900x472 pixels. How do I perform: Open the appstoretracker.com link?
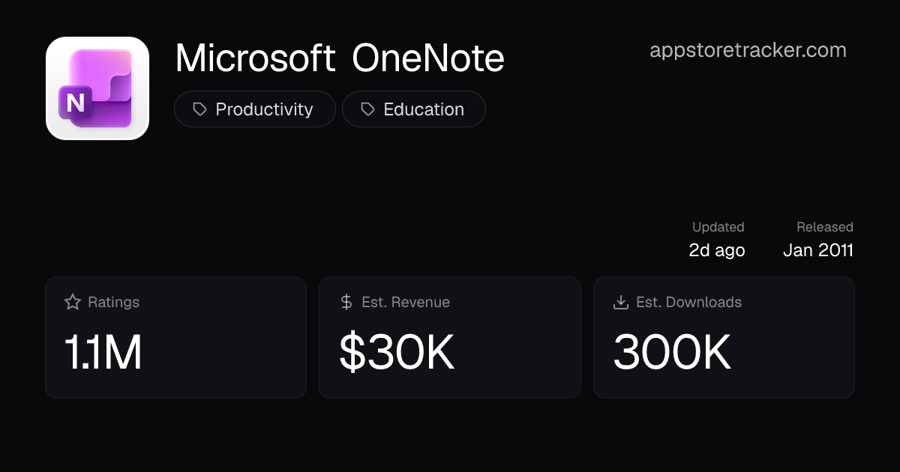click(x=748, y=50)
